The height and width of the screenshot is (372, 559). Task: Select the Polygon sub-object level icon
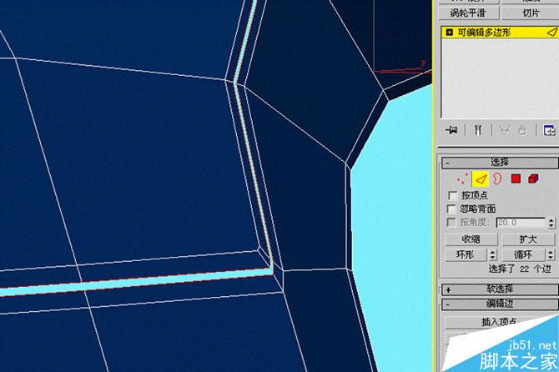click(516, 178)
